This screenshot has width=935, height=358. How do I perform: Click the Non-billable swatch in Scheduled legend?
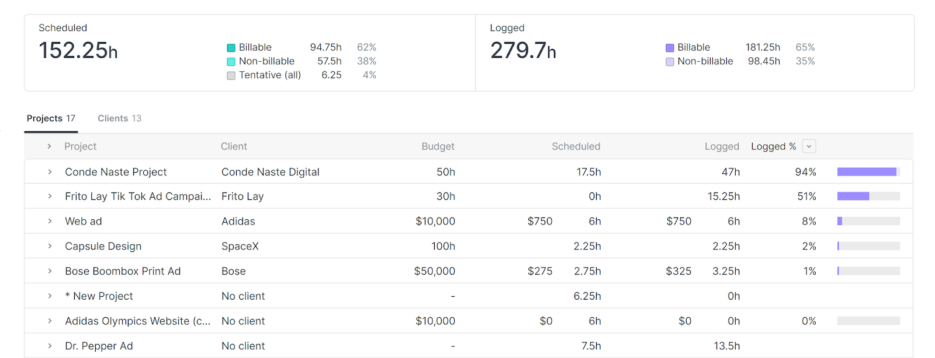point(231,61)
